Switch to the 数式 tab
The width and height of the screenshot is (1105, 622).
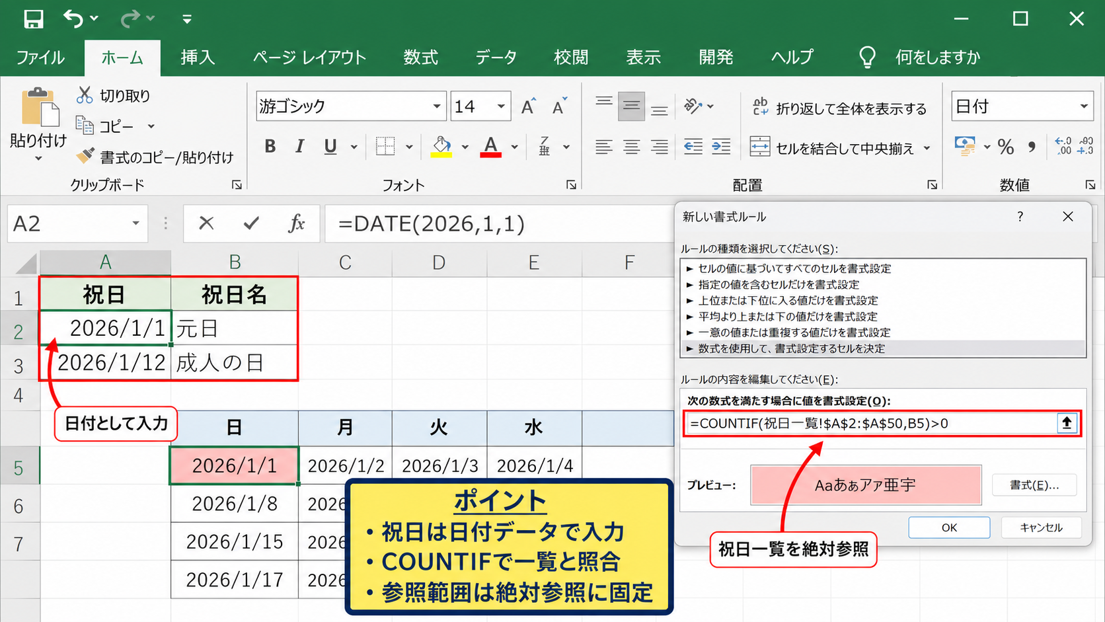[420, 58]
